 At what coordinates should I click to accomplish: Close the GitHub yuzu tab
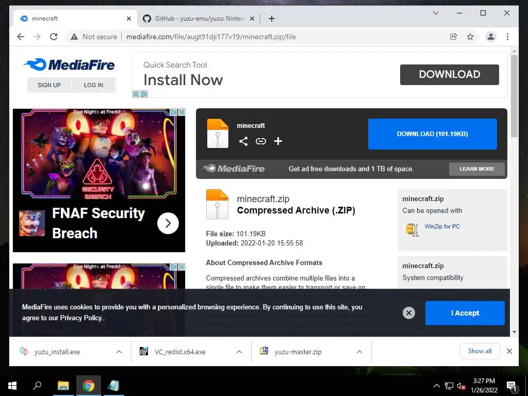252,19
